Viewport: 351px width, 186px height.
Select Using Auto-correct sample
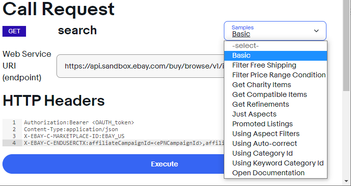tap(275, 143)
